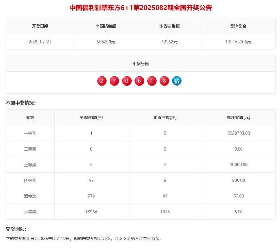Click the 本期中奖情况 heading
This screenshot has height=249, width=280.
(x=21, y=103)
